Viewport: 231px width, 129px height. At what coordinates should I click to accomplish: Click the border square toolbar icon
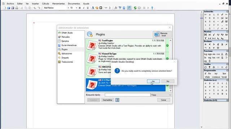coord(101,8)
